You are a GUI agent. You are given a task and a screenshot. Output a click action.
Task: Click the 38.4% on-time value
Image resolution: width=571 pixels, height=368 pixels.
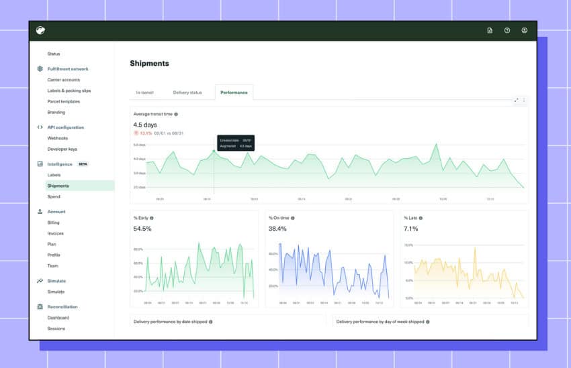pyautogui.click(x=277, y=229)
